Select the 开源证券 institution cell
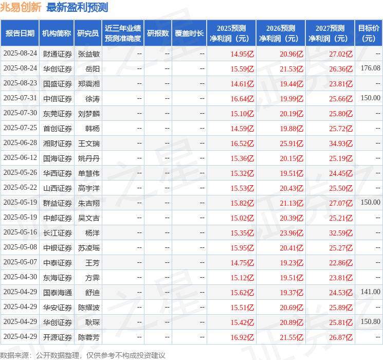The image size is (383, 360). tap(58, 337)
